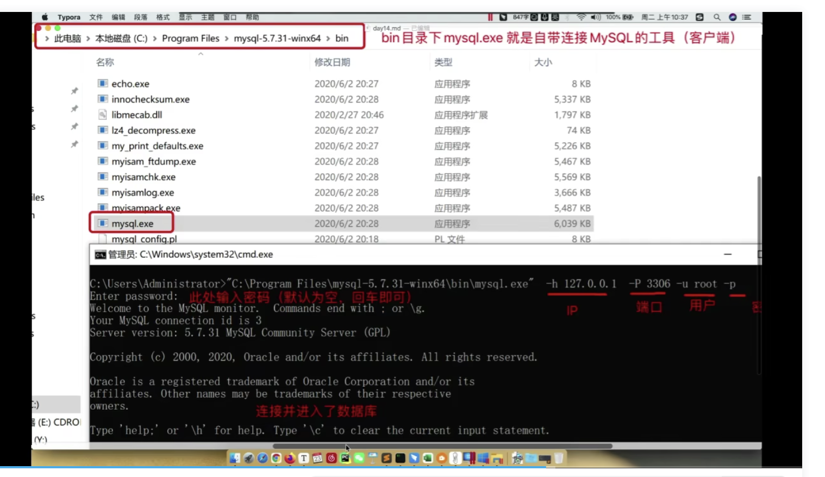Open 段落 menu
This screenshot has height=477, width=825.
tap(141, 17)
